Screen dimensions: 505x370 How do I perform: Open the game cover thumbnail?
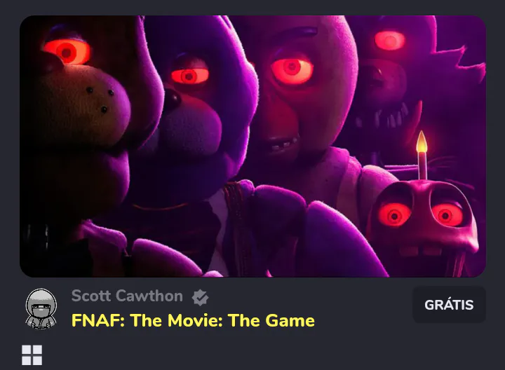click(x=252, y=146)
